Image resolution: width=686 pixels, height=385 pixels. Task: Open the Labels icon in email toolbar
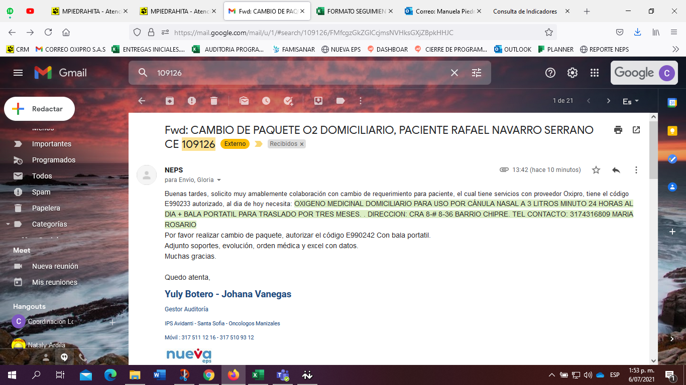pos(340,101)
